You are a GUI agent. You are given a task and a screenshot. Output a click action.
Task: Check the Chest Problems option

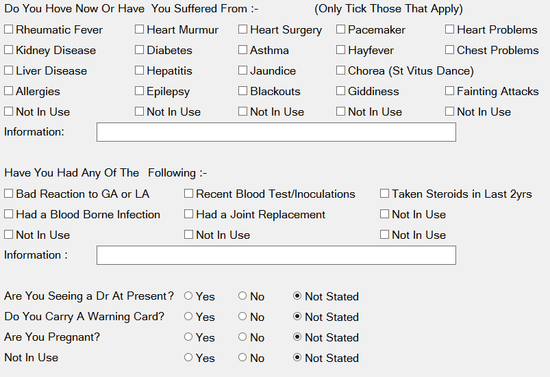pos(450,50)
